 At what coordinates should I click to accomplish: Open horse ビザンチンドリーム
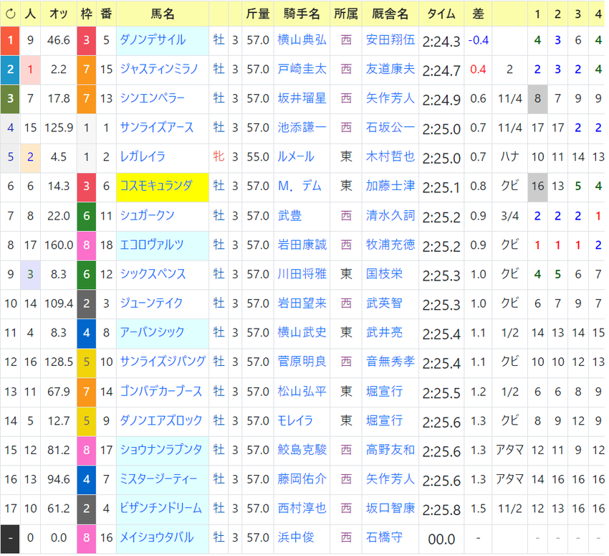(160, 508)
